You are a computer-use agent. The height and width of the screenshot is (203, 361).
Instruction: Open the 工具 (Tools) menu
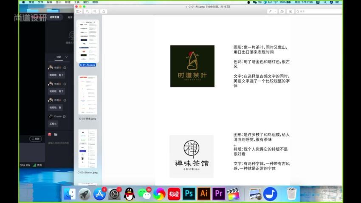coord(77,2)
